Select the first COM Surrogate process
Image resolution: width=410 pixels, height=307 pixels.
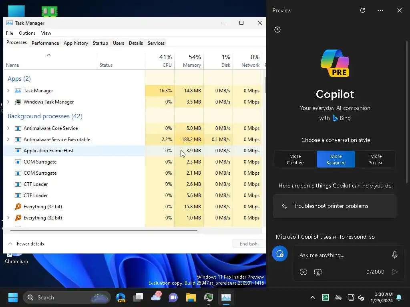(133, 162)
